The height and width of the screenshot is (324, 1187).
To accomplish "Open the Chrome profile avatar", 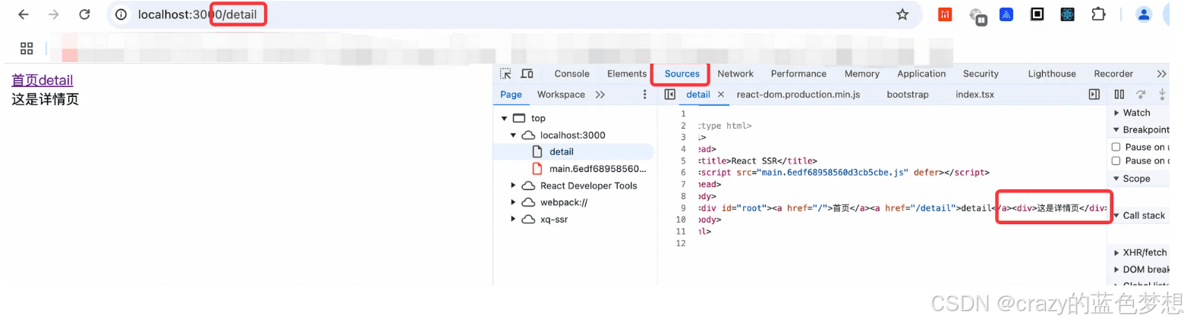I will tap(1144, 14).
